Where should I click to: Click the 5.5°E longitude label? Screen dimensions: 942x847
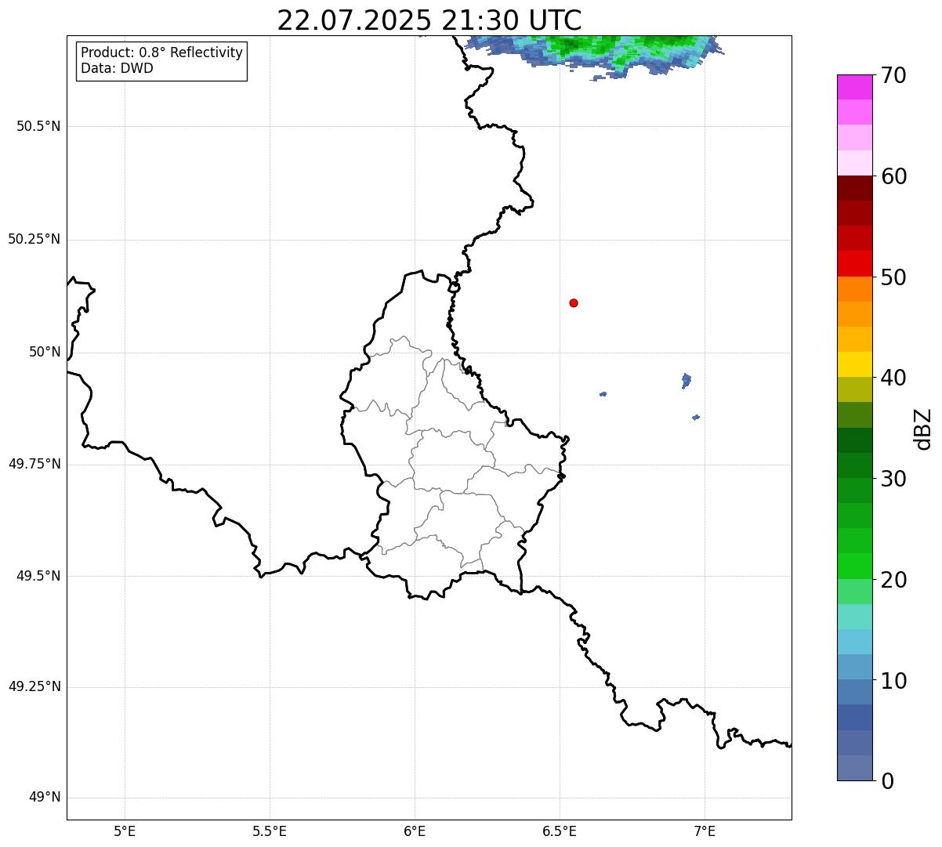pos(270,831)
